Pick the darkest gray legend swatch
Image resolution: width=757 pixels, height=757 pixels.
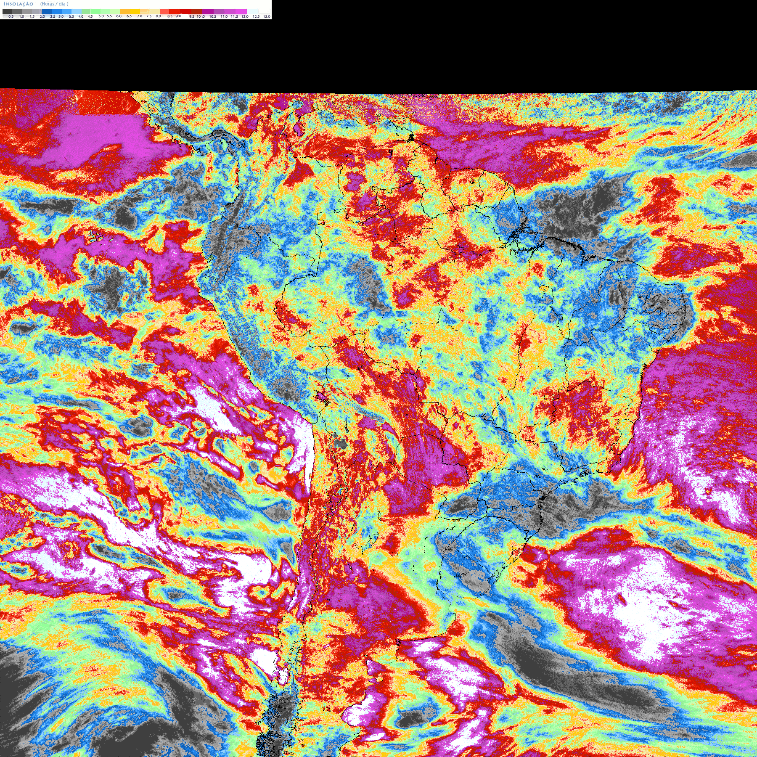point(7,11)
